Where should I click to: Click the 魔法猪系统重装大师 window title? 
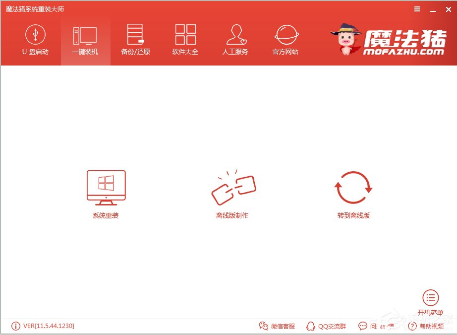point(35,9)
